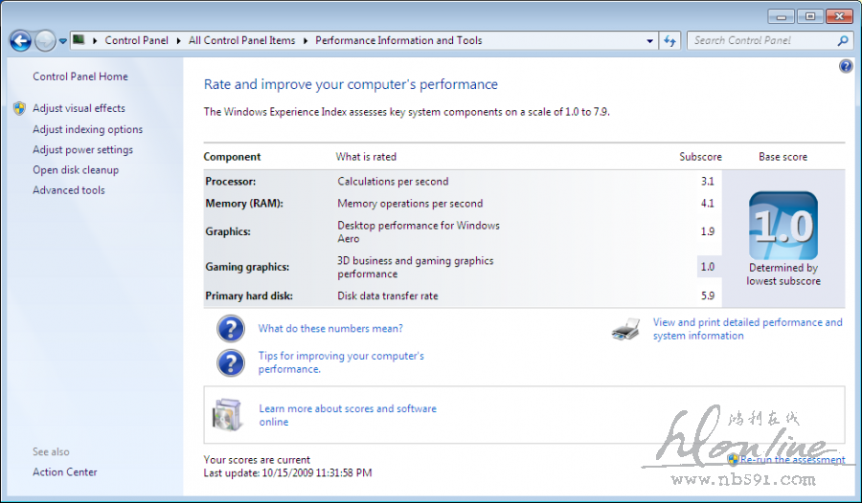Click the search magnifier icon
This screenshot has height=503, width=862.
(x=843, y=41)
